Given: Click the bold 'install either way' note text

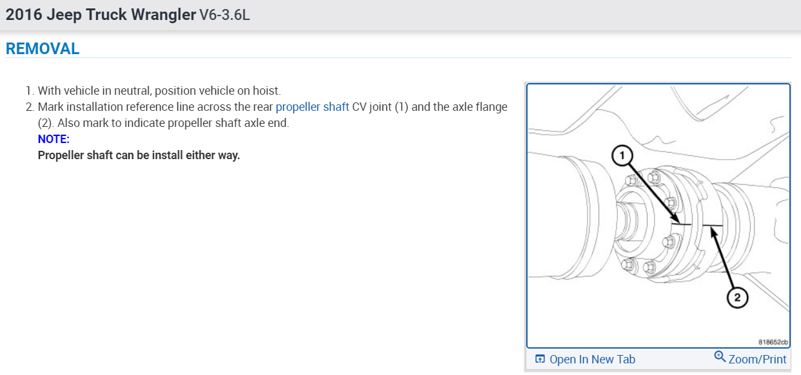Looking at the screenshot, I should tap(139, 155).
